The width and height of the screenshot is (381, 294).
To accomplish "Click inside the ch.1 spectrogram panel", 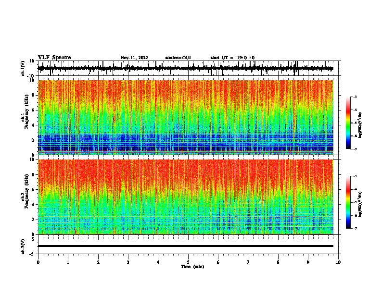I will [186, 117].
